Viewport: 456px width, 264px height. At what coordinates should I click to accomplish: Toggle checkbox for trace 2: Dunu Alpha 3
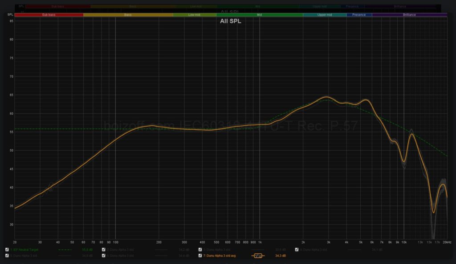point(103,249)
